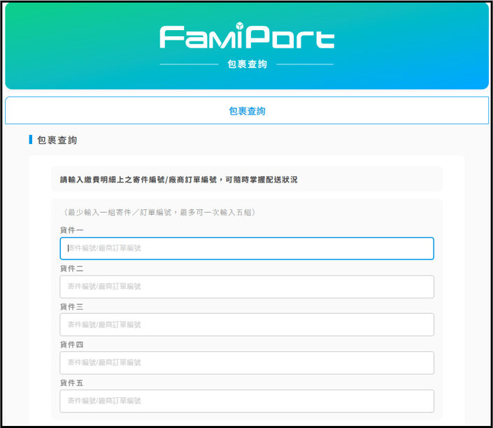Click the 貨件五 text field

(x=246, y=401)
